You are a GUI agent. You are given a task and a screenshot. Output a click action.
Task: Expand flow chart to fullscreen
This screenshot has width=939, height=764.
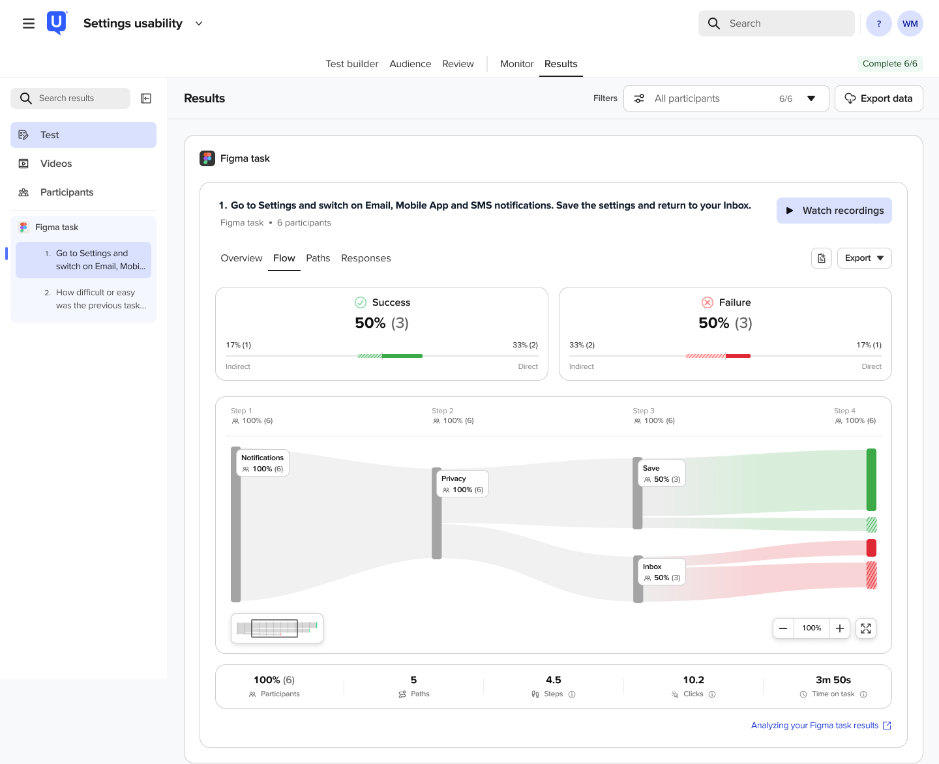tap(866, 628)
